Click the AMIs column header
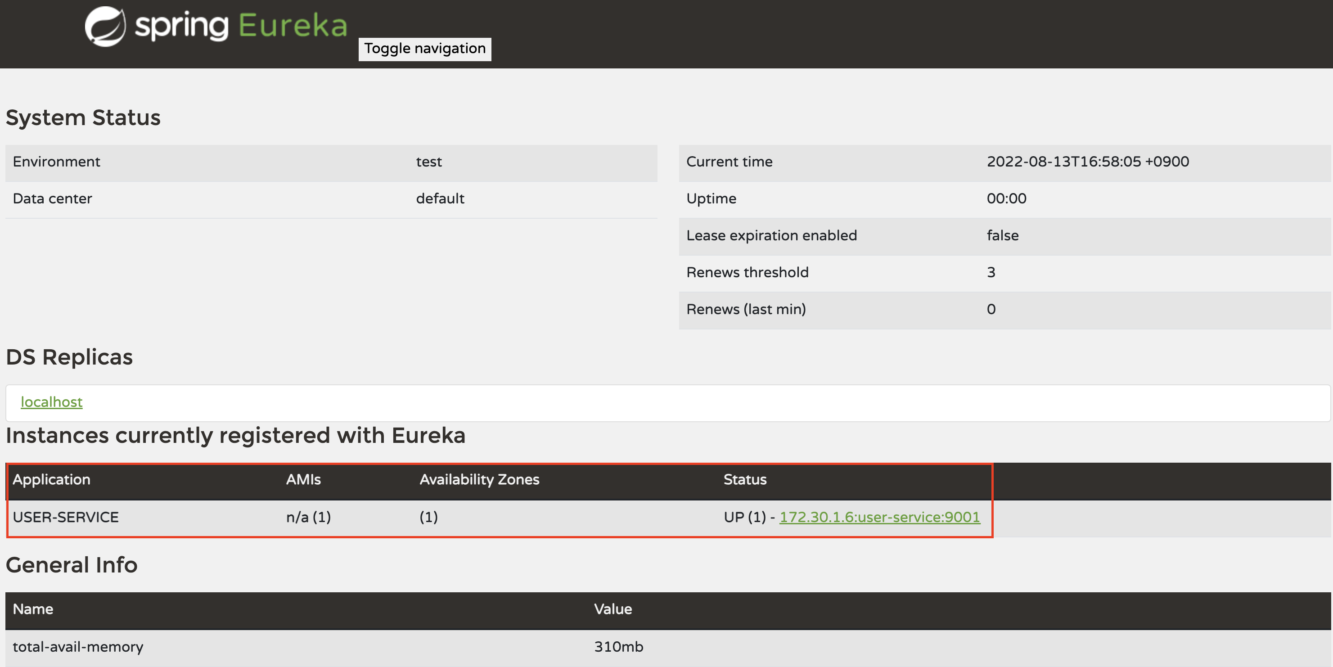The height and width of the screenshot is (667, 1333). pos(303,480)
